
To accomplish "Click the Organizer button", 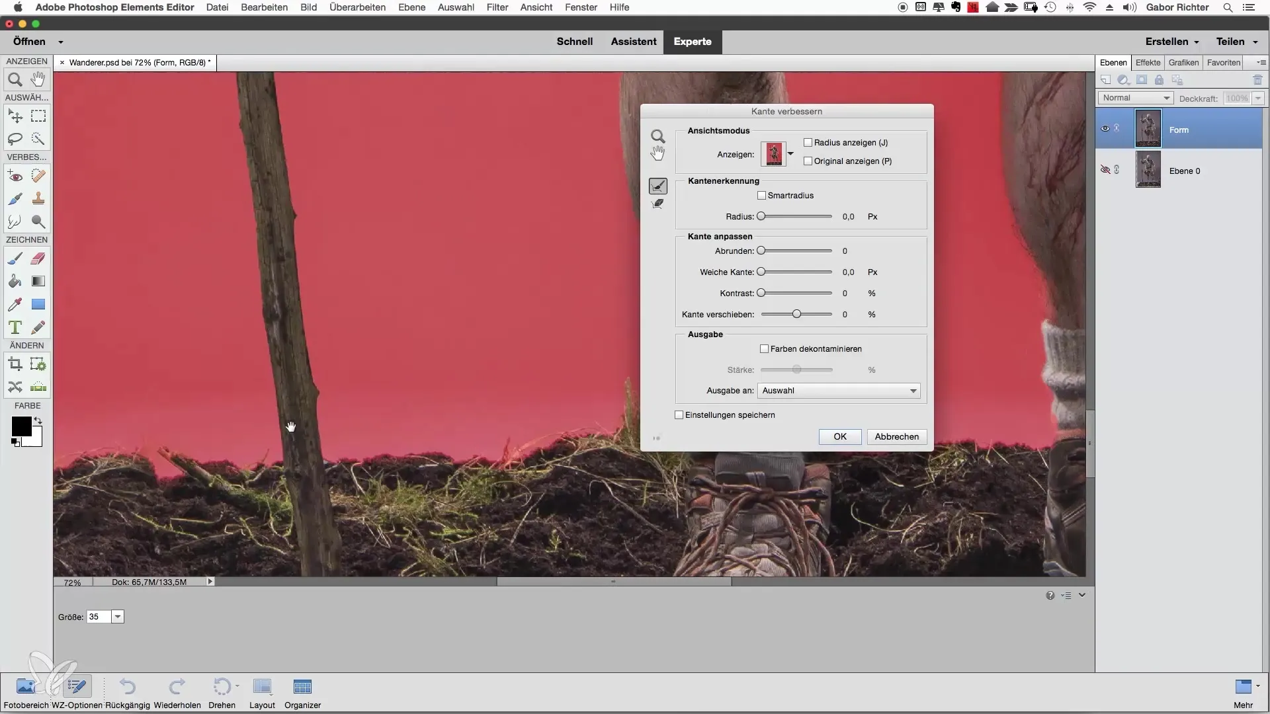I will tap(302, 692).
